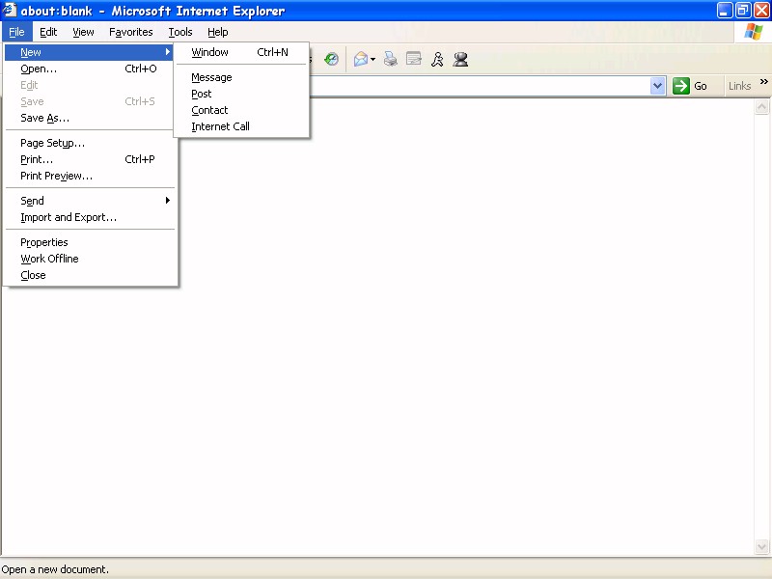This screenshot has width=772, height=579.
Task: Expand the Send submenu
Action: (x=89, y=201)
